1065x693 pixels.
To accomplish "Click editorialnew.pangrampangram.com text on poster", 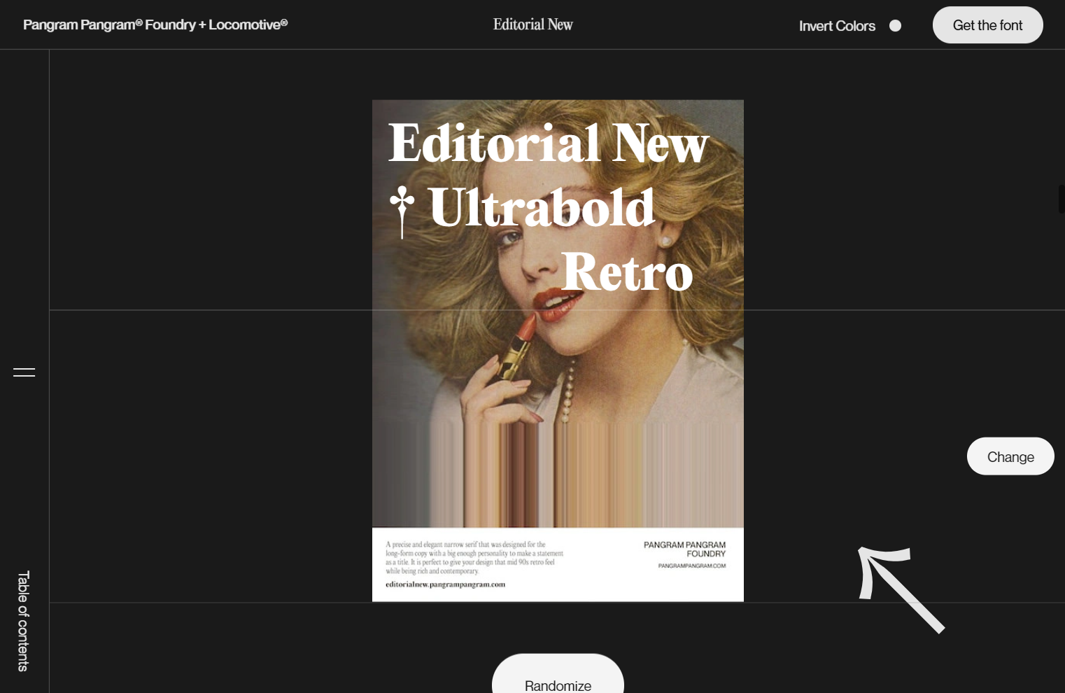I will pyautogui.click(x=445, y=584).
